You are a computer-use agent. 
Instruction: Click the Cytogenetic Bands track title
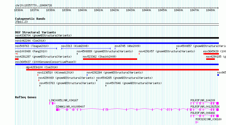(30, 19)
